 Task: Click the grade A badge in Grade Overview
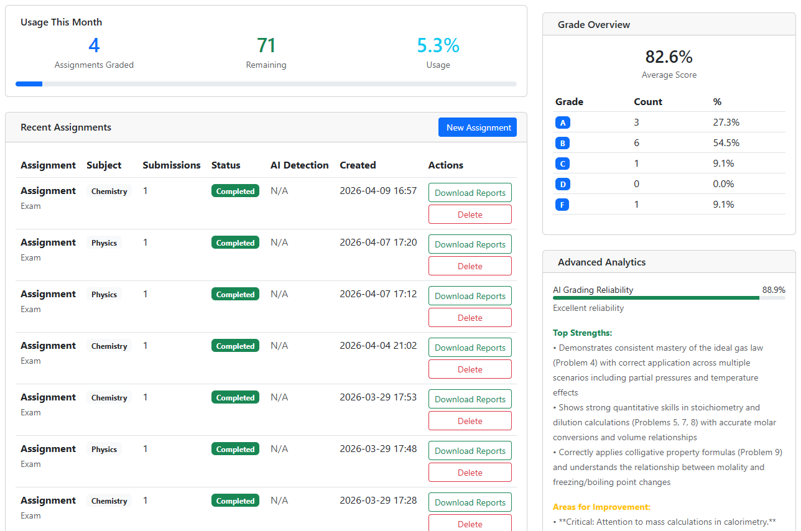(x=562, y=122)
